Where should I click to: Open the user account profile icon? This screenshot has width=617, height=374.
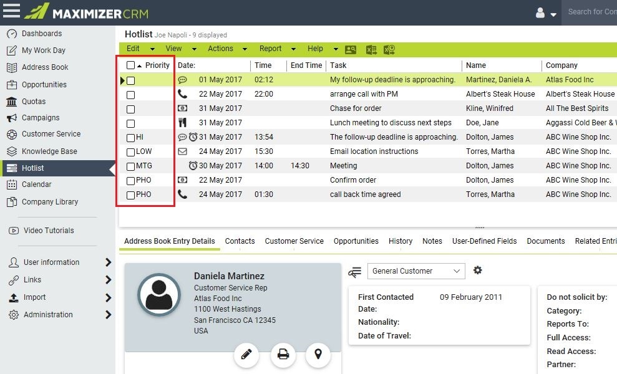coord(540,13)
